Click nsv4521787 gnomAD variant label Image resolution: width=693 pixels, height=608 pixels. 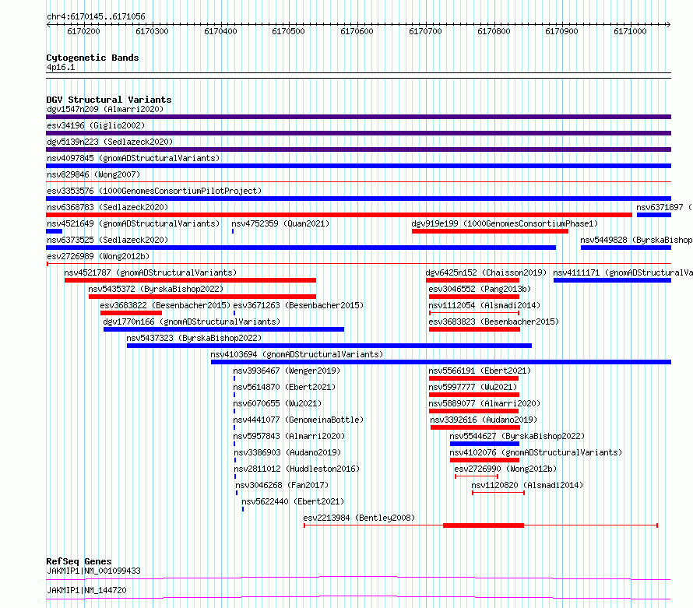(x=150, y=272)
